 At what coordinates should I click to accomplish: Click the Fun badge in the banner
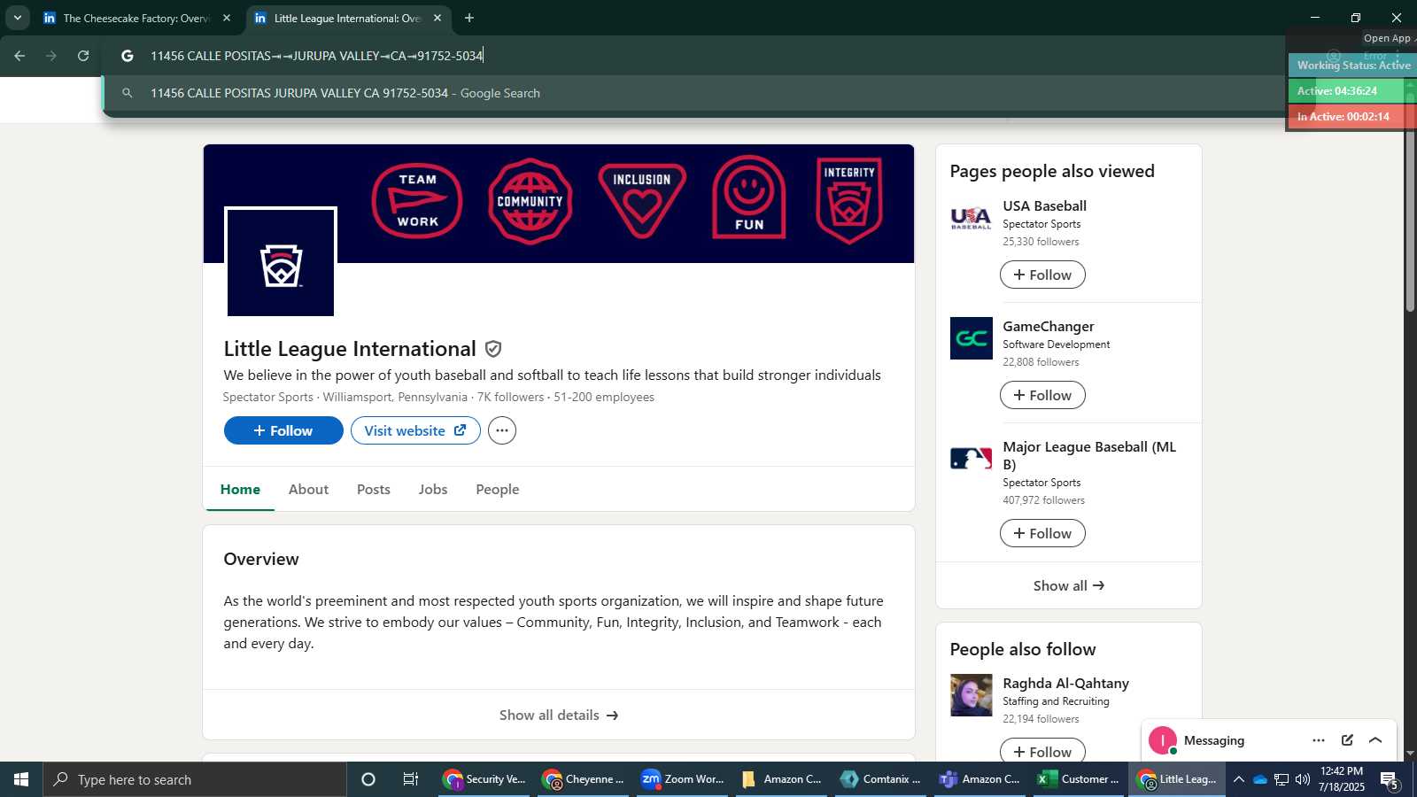(x=749, y=198)
